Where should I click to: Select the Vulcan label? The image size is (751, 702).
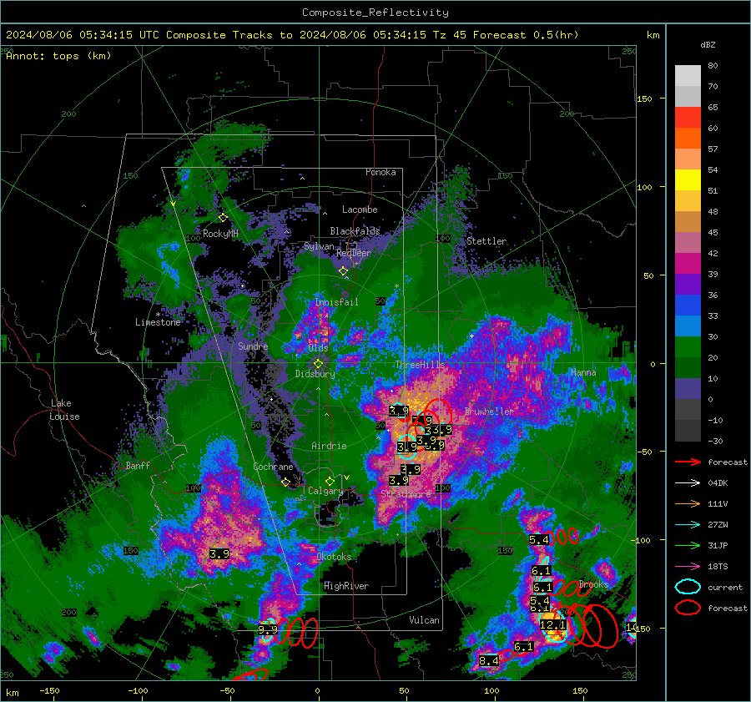[x=425, y=620]
